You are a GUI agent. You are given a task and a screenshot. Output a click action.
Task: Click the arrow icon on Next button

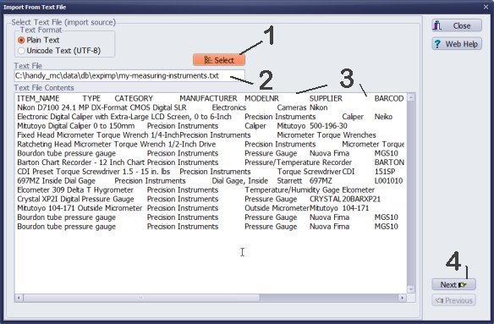(x=462, y=284)
